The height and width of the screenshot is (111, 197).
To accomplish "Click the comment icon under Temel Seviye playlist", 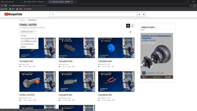I will pos(20,100).
